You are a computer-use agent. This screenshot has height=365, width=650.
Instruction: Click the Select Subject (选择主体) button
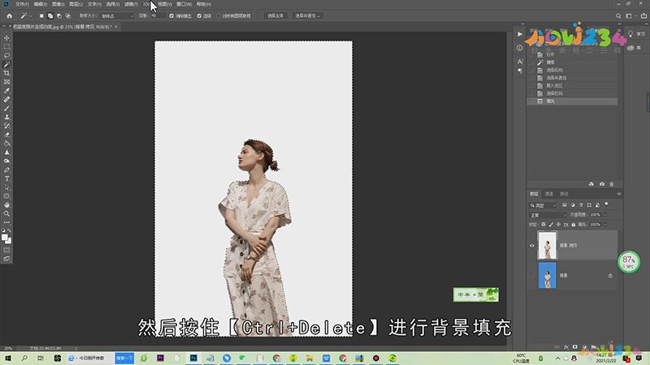275,15
